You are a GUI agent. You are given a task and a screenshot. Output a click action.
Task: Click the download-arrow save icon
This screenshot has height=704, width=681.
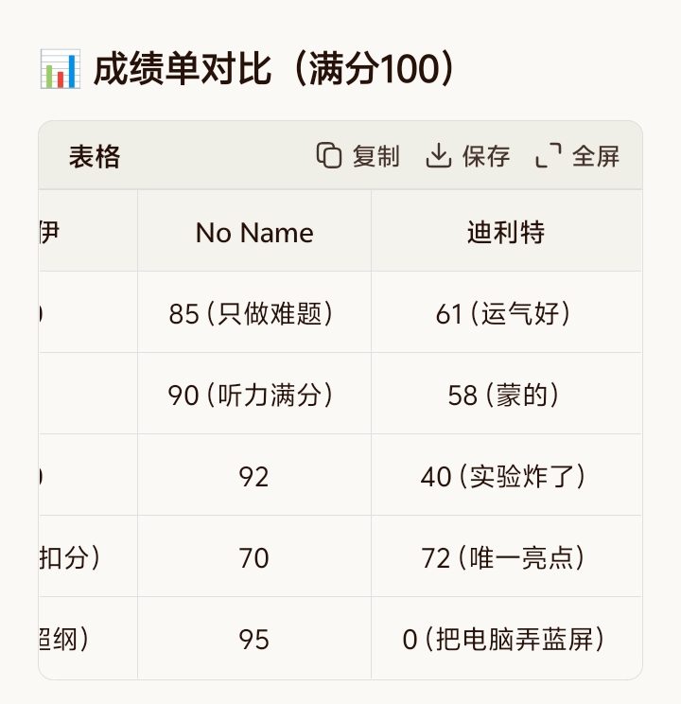pos(438,156)
